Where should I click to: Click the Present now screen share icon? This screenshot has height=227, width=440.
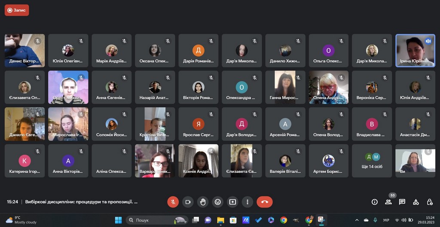pos(232,202)
